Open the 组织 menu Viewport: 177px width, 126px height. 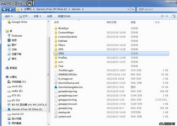[x=9, y=16]
